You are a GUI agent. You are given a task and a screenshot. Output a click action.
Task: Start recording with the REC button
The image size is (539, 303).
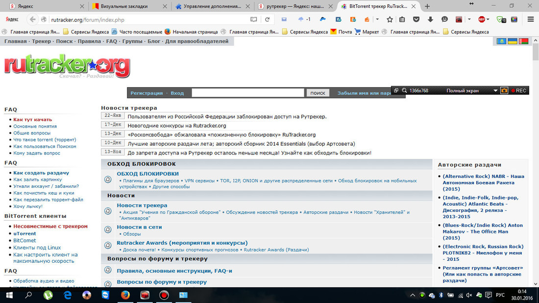coord(519,91)
